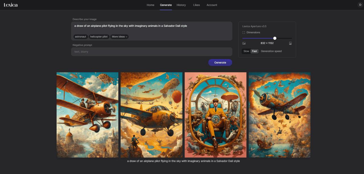364x174 pixels.
Task: Click the Negative prompt input field
Action: (152, 52)
